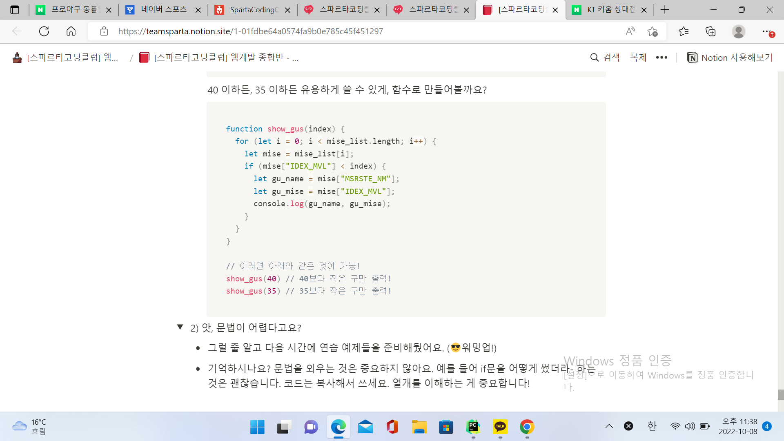Collapse the '2) 앗, 문법이 어렵다고요?' toggle

pyautogui.click(x=180, y=327)
